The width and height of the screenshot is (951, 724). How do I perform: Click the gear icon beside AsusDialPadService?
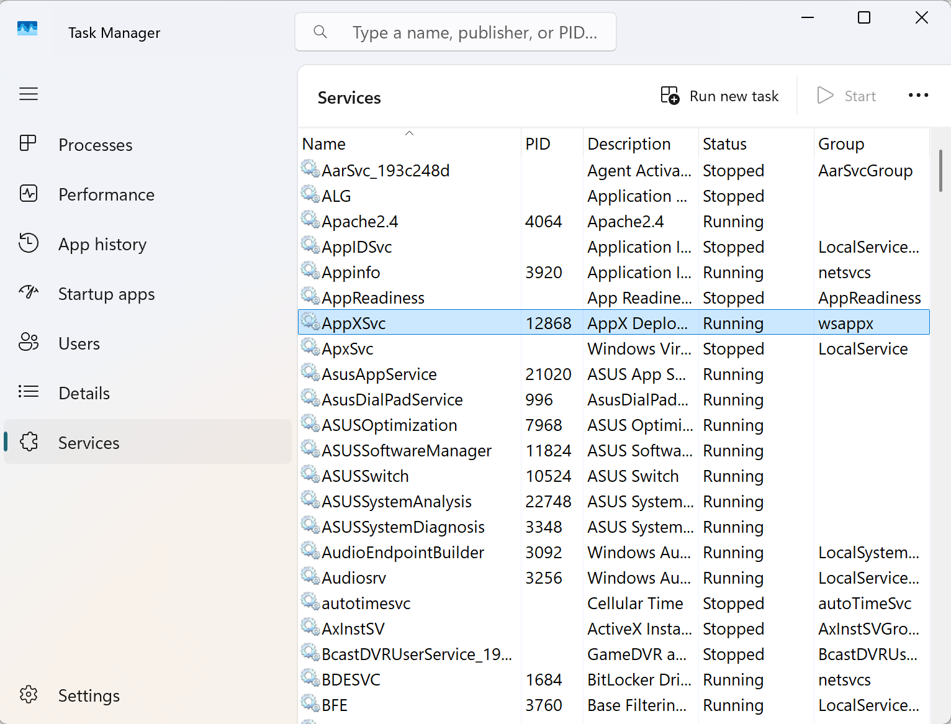[310, 398]
